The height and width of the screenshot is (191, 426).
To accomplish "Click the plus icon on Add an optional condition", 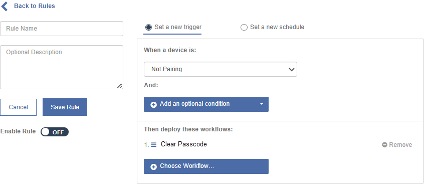I will click(x=153, y=105).
